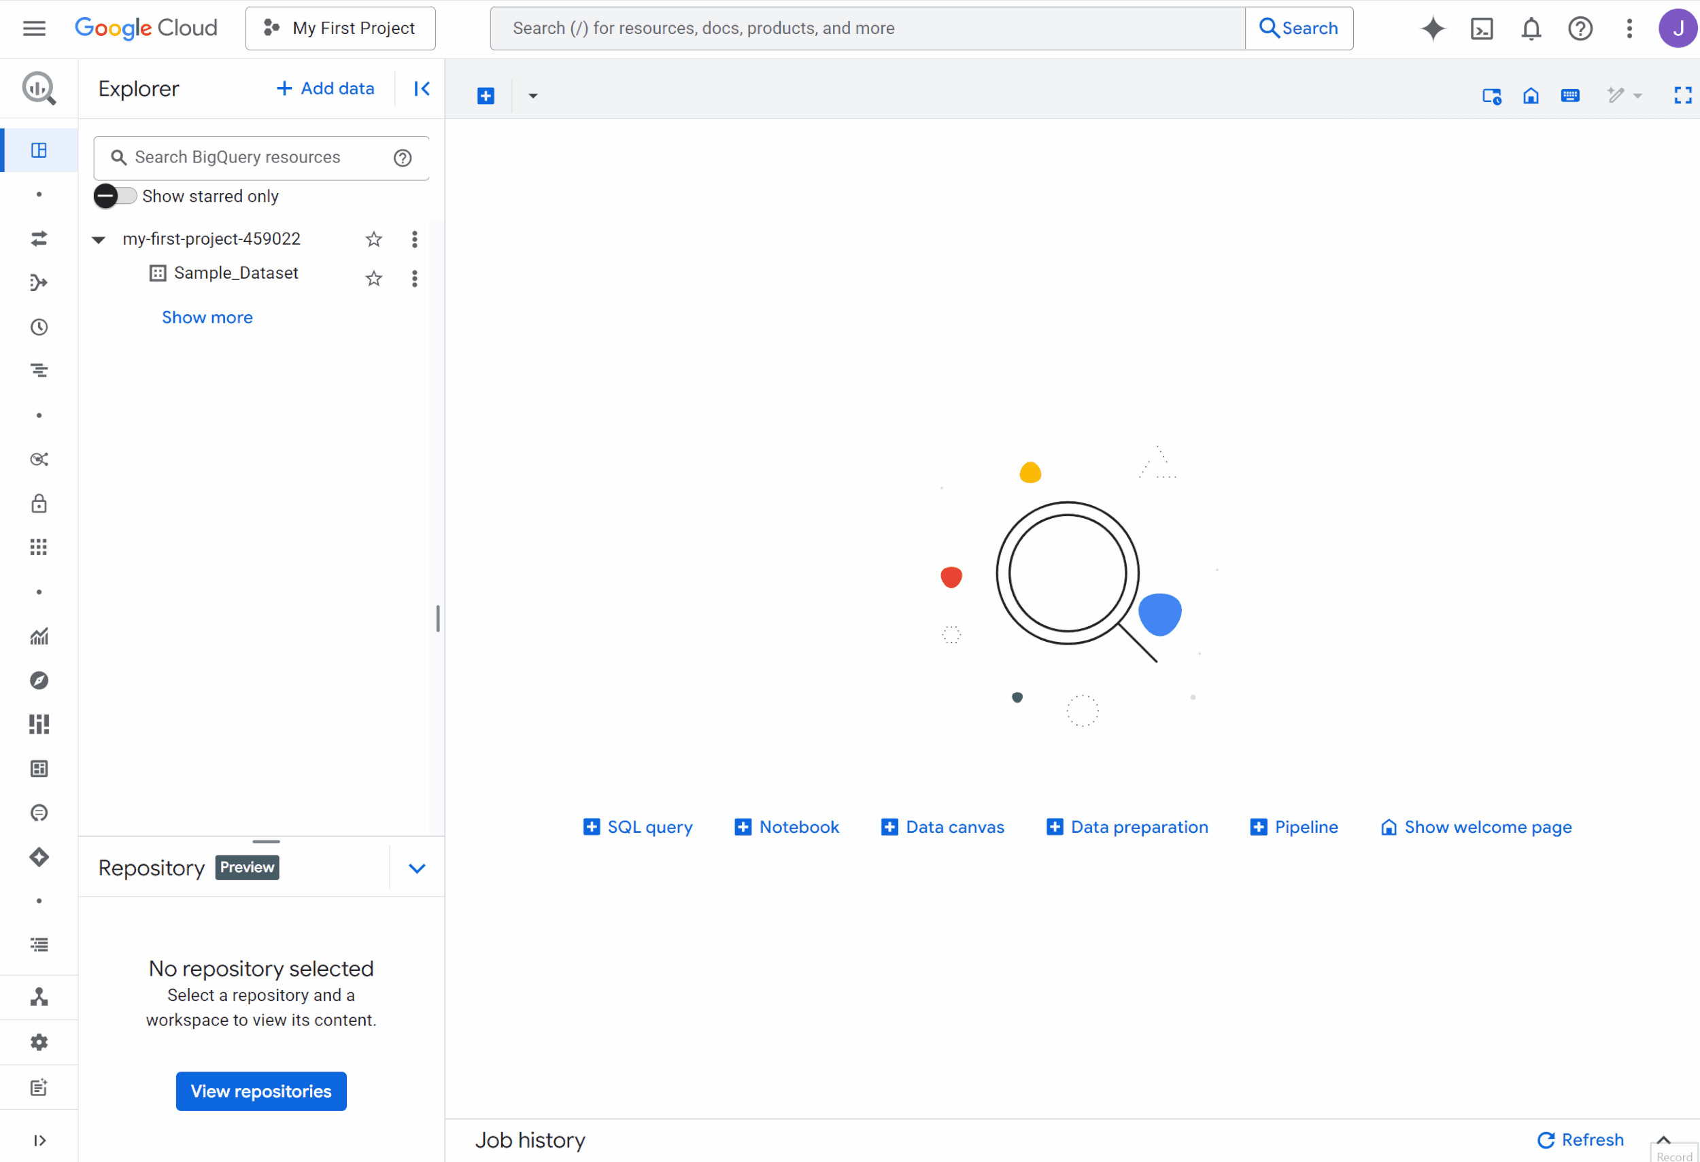Click the merge-arrow pipelines sidebar icon
The image size is (1700, 1162).
click(39, 282)
